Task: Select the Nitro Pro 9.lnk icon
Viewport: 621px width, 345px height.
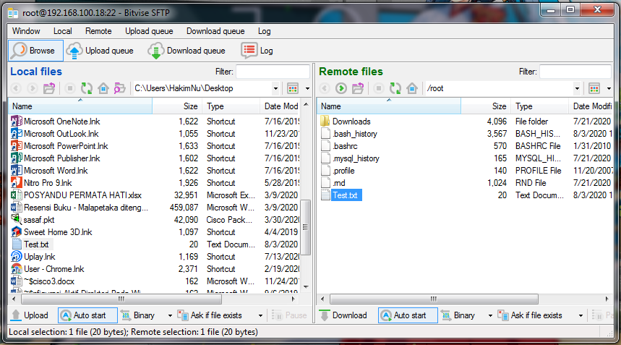Action: (x=16, y=182)
